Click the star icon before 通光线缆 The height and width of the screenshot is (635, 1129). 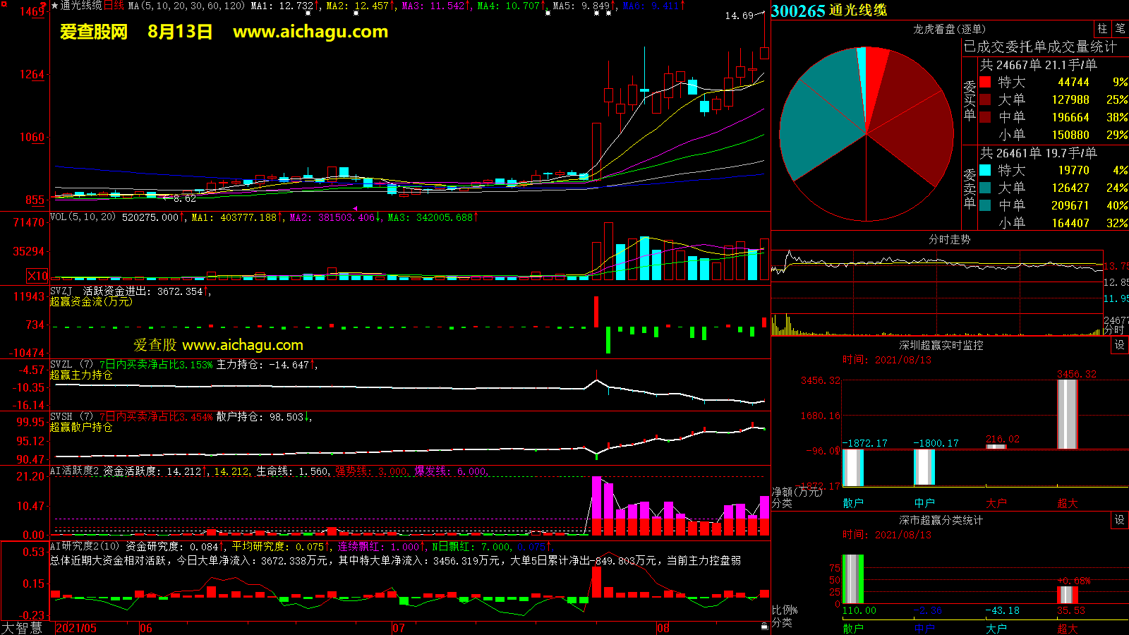coord(55,6)
